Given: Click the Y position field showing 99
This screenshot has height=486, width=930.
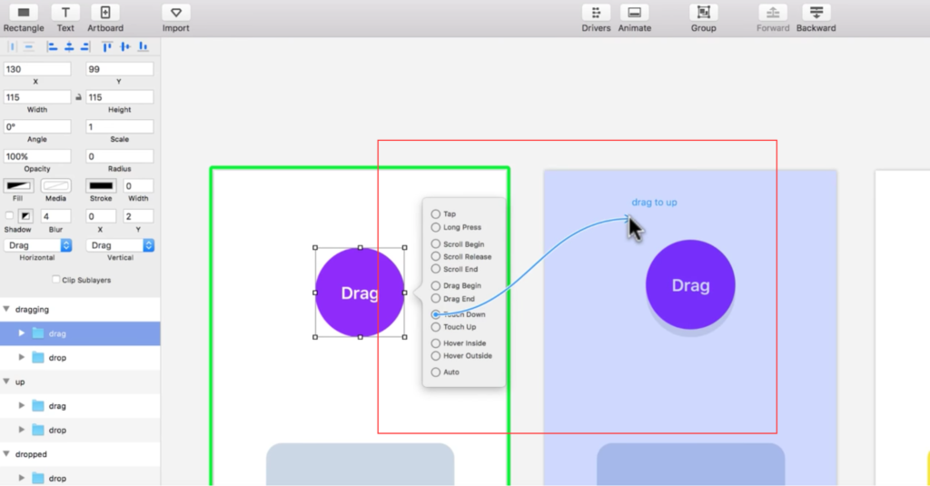Looking at the screenshot, I should click(x=119, y=69).
